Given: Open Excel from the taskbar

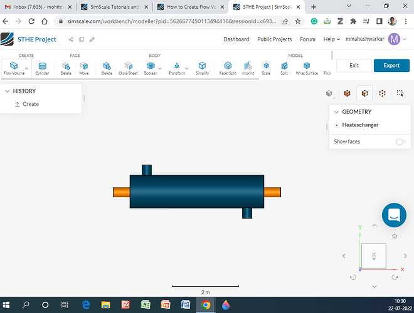Looking at the screenshot, I should (x=146, y=305).
